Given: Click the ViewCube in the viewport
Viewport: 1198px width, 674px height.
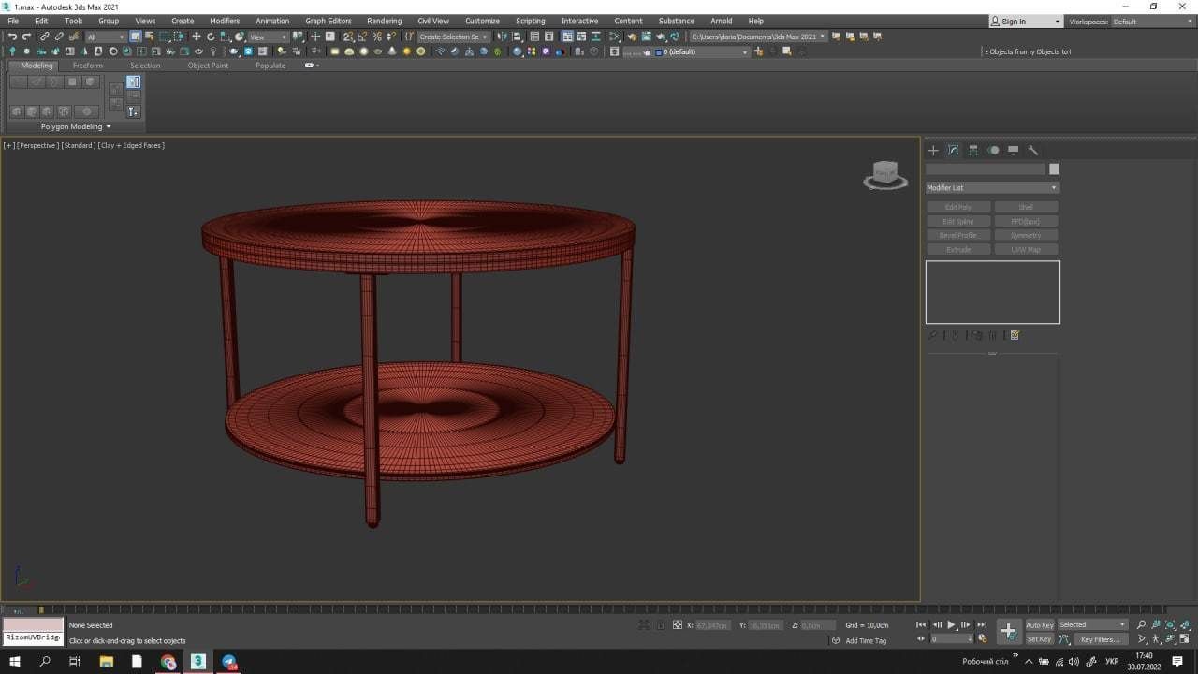Looking at the screenshot, I should click(884, 174).
